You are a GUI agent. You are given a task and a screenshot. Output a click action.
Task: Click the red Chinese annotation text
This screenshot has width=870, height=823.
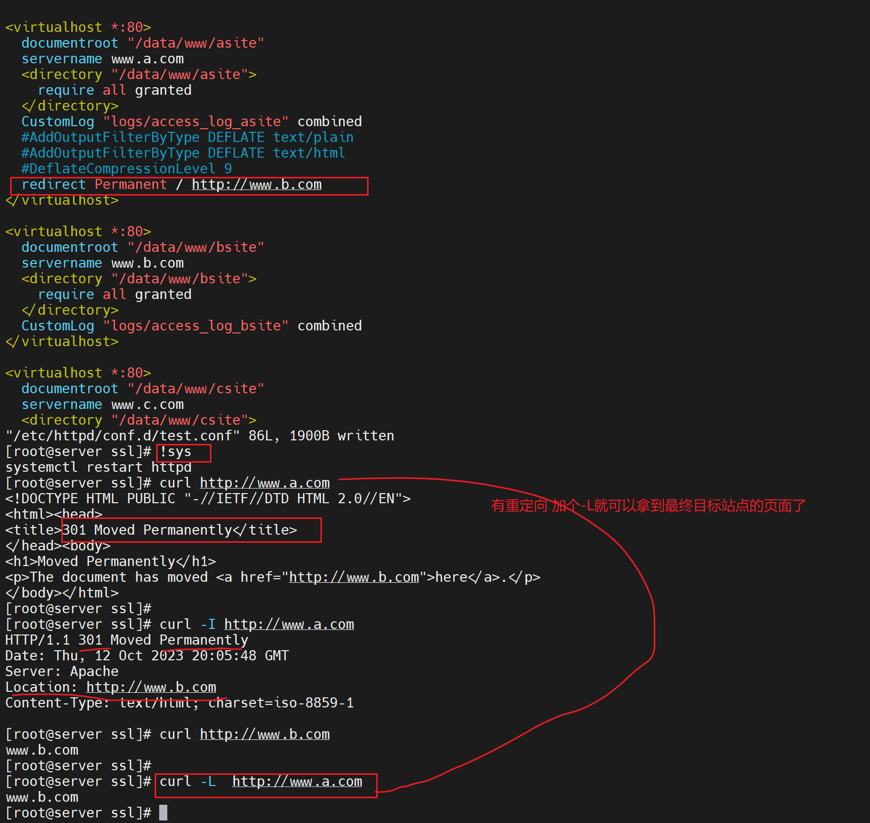click(x=648, y=506)
